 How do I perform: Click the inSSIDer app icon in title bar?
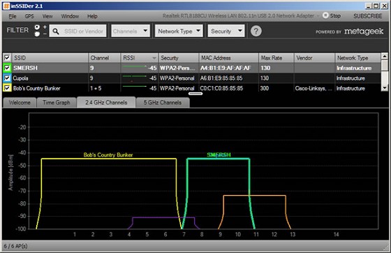pos(6,6)
